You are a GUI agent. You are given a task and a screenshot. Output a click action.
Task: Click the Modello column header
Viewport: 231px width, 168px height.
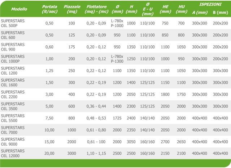click(x=19, y=9)
